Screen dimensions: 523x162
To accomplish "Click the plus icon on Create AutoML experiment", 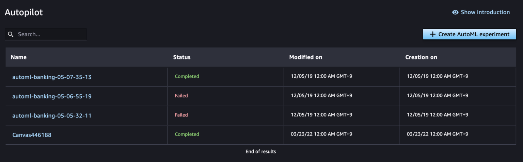I will click(433, 34).
